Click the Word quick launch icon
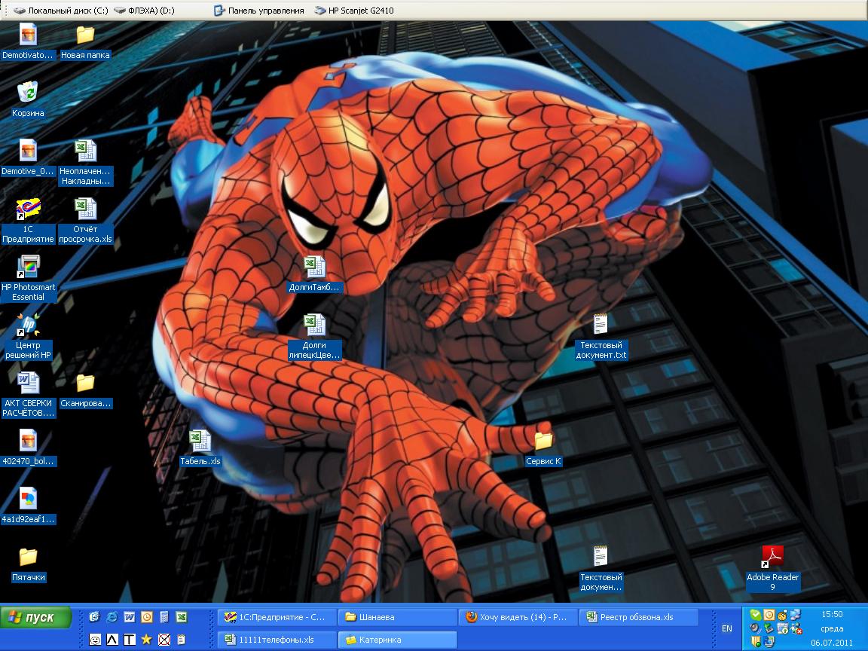Screen dimensions: 868x651 tap(129, 617)
